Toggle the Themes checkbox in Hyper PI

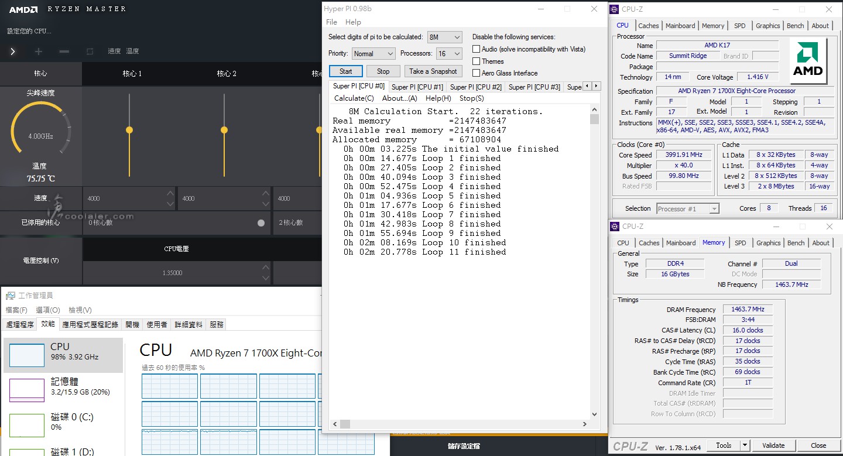click(x=476, y=61)
